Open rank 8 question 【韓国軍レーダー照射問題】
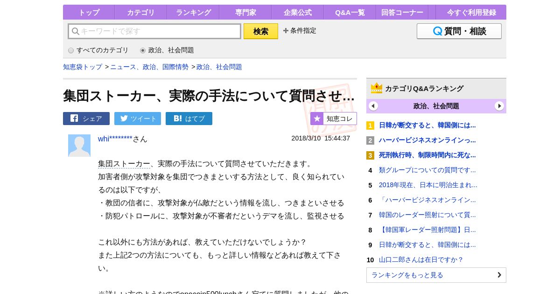Image resolution: width=560 pixels, height=294 pixels. point(427,230)
